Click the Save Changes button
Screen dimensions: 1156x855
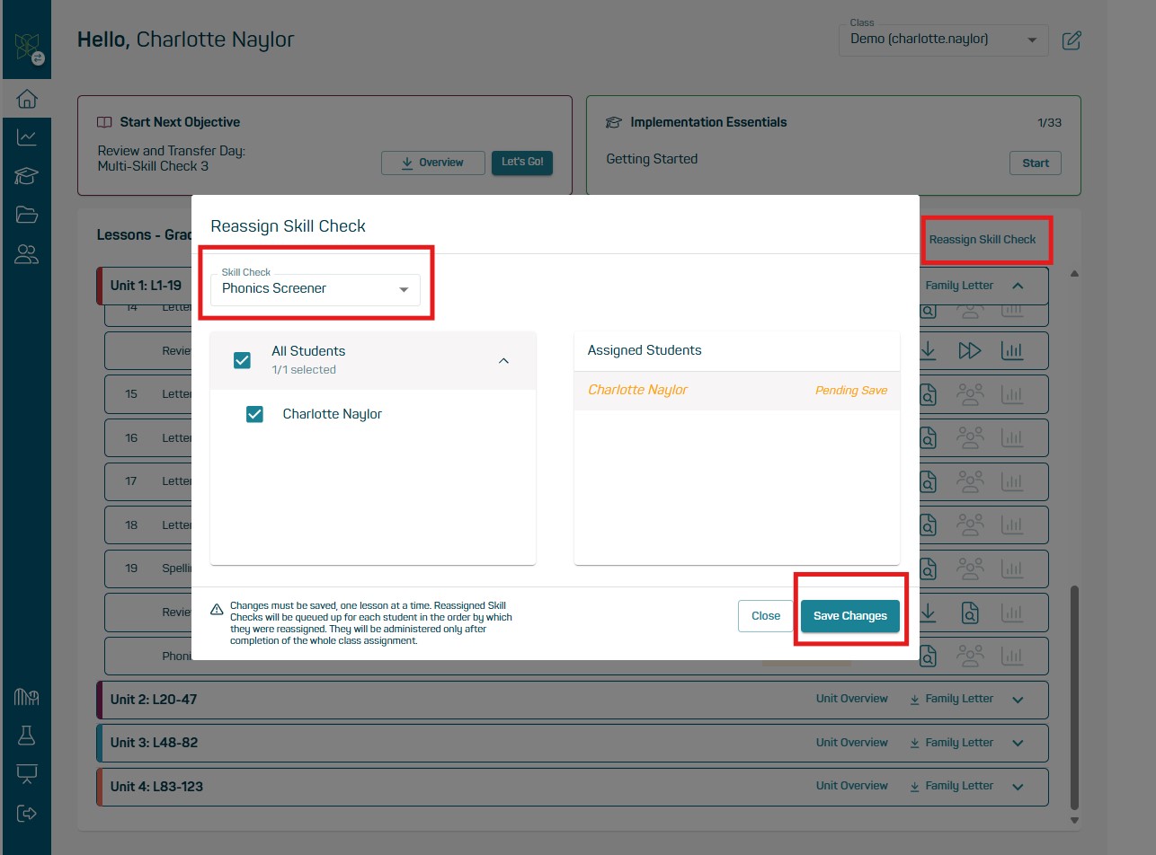(x=849, y=616)
